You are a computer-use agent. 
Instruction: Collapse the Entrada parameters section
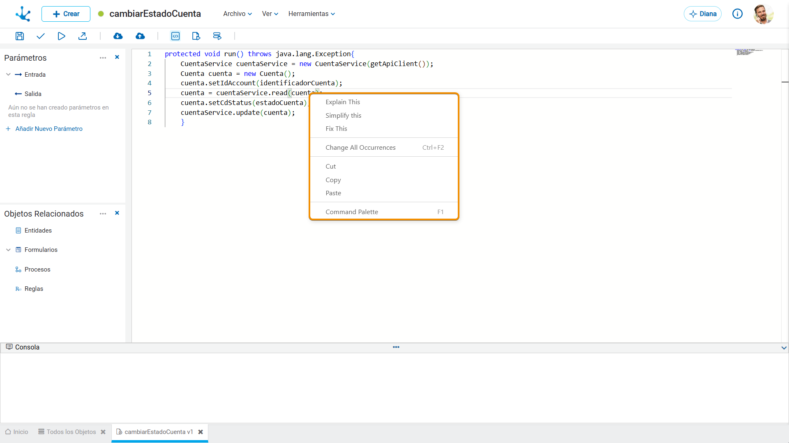[x=8, y=75]
